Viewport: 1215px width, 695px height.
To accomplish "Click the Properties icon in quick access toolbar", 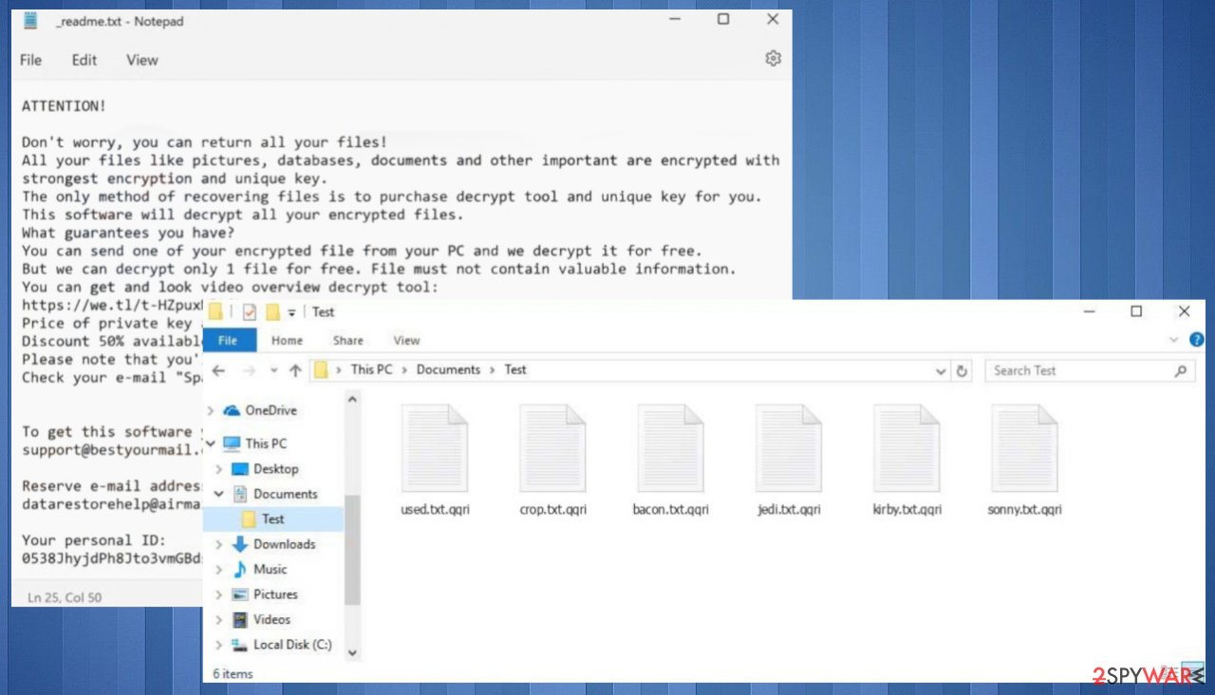I will pos(250,311).
